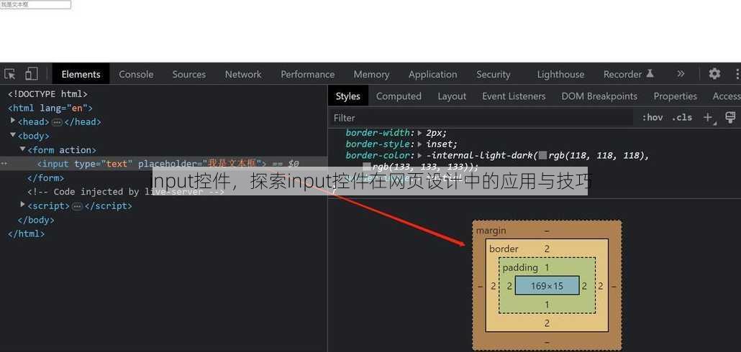Show more tabs chevron in main toolbar
The image size is (741, 352).
point(681,73)
